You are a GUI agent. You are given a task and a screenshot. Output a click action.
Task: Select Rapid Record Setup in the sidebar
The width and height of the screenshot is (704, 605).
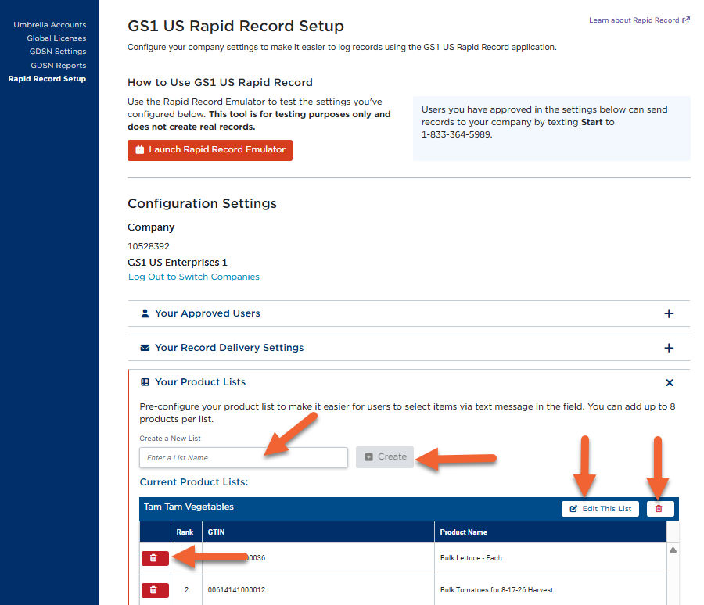pyautogui.click(x=47, y=79)
